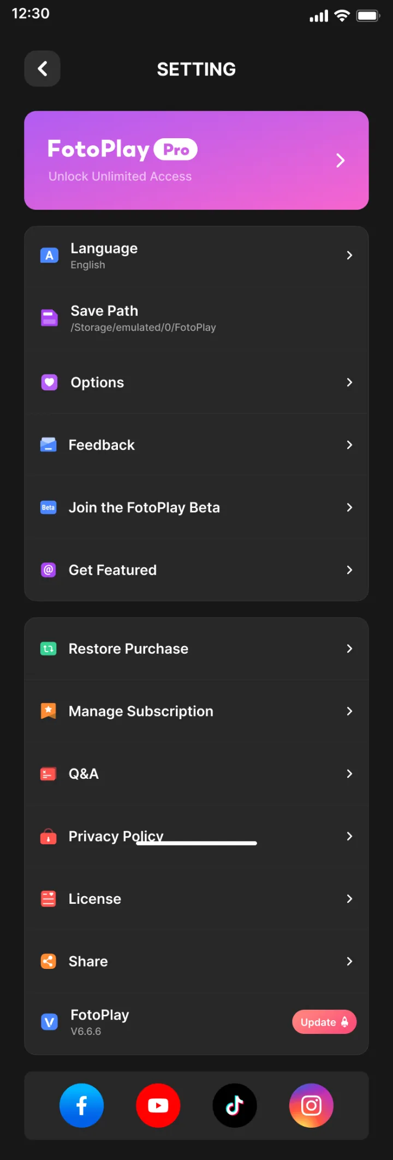Click the Language 'A' icon
This screenshot has height=1160, width=393.
click(49, 255)
